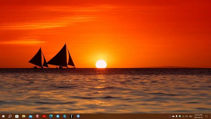
Task: Open the black square taskbar app
Action: click(x=72, y=116)
